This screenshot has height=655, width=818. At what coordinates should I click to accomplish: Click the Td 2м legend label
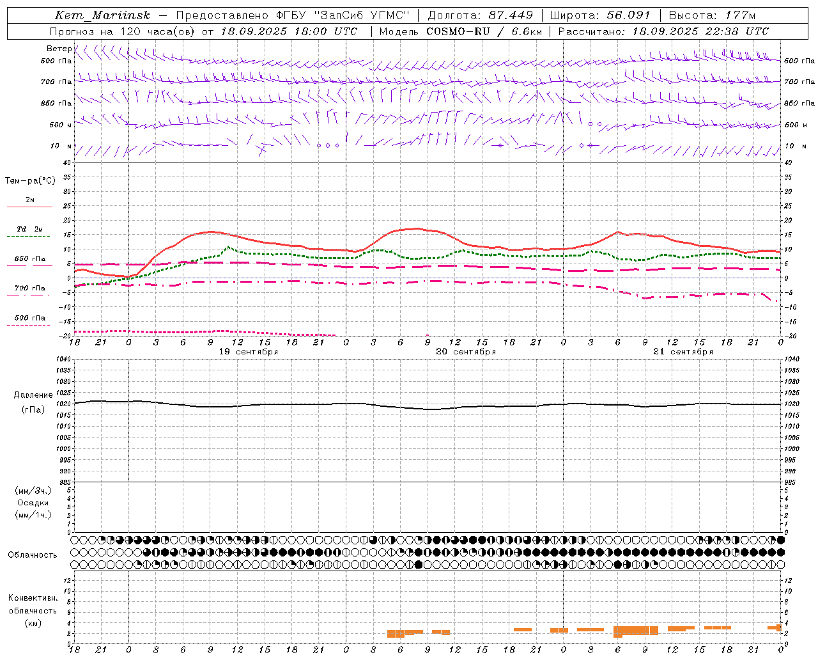[x=30, y=229]
